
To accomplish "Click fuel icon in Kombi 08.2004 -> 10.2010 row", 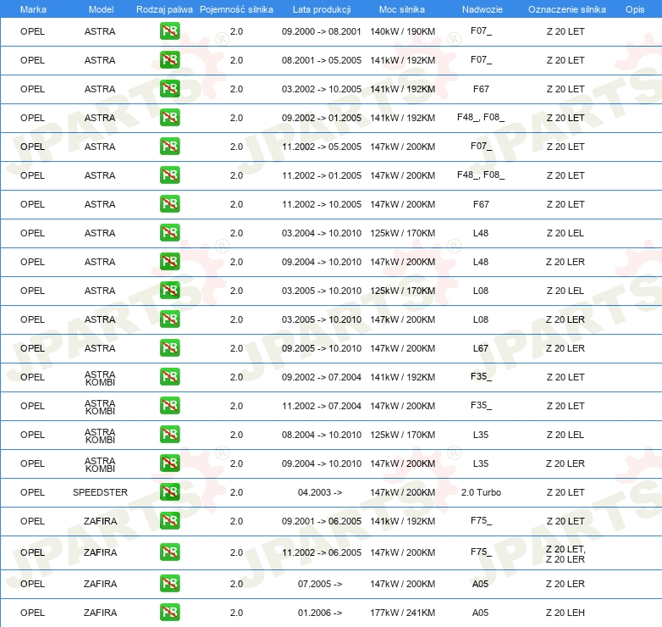I will pyautogui.click(x=169, y=435).
